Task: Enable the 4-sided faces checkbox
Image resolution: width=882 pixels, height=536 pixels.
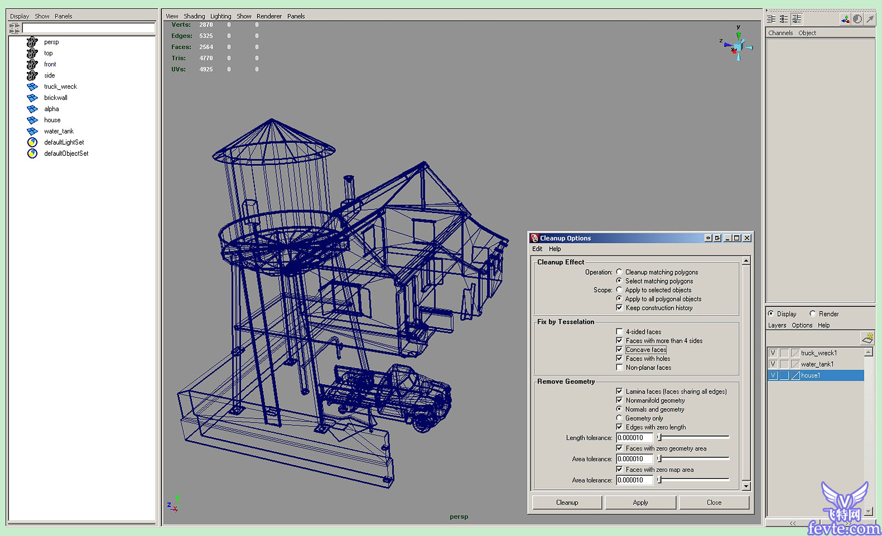Action: [x=619, y=332]
